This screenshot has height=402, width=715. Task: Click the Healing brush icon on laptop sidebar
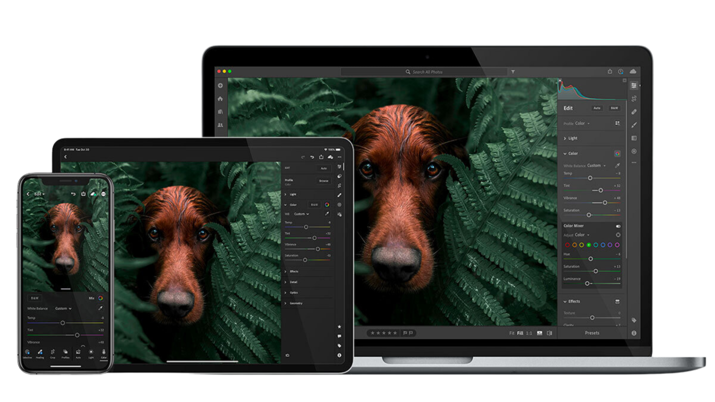634,112
